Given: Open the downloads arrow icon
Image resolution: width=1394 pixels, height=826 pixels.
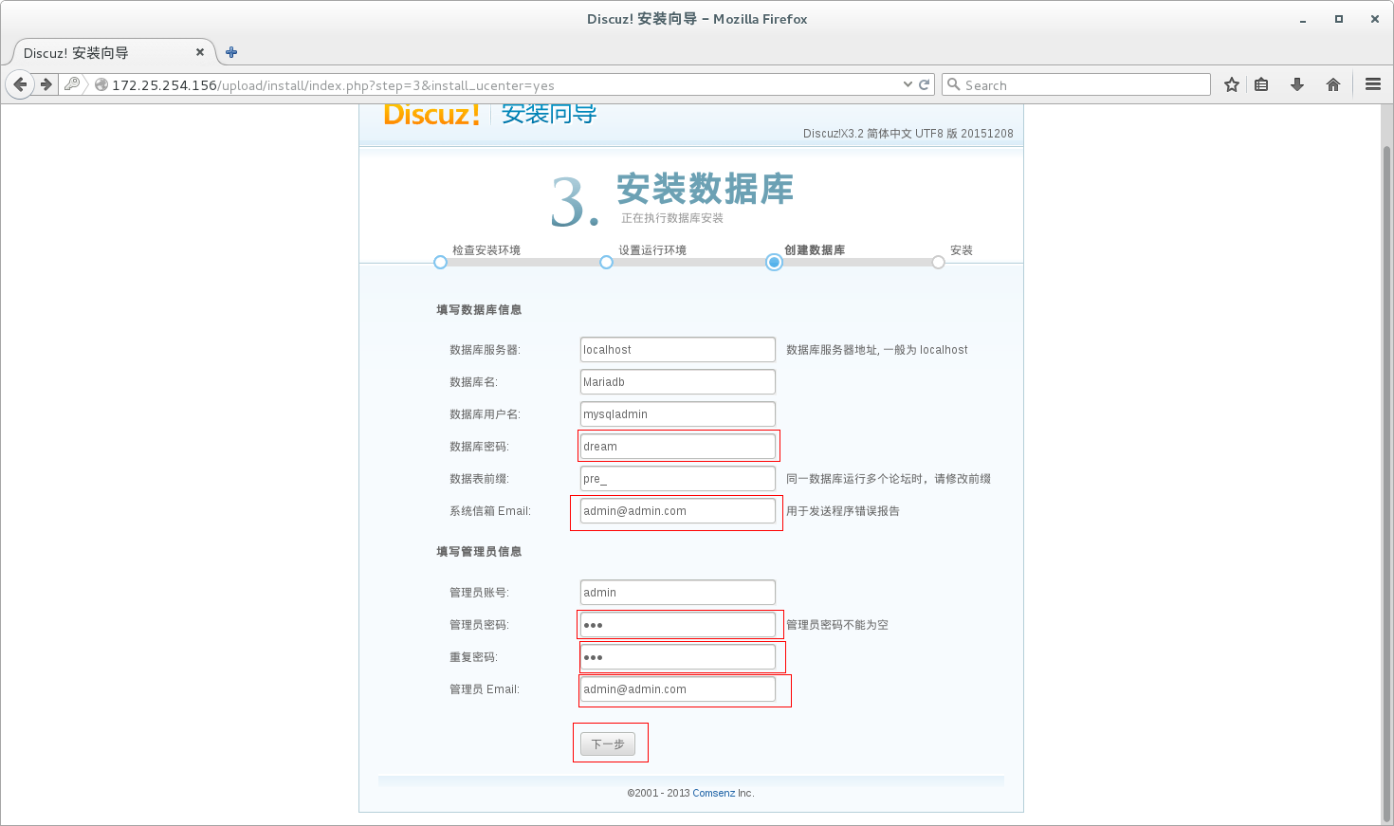Looking at the screenshot, I should pos(1297,84).
